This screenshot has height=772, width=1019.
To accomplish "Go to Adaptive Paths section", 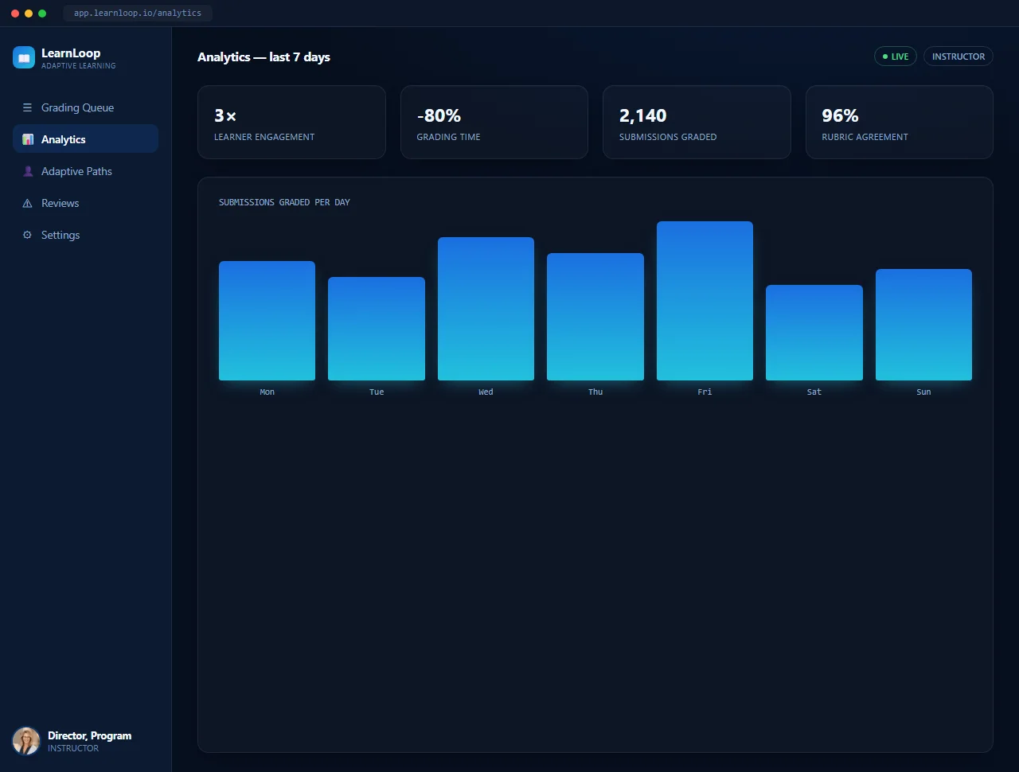I will coord(85,171).
